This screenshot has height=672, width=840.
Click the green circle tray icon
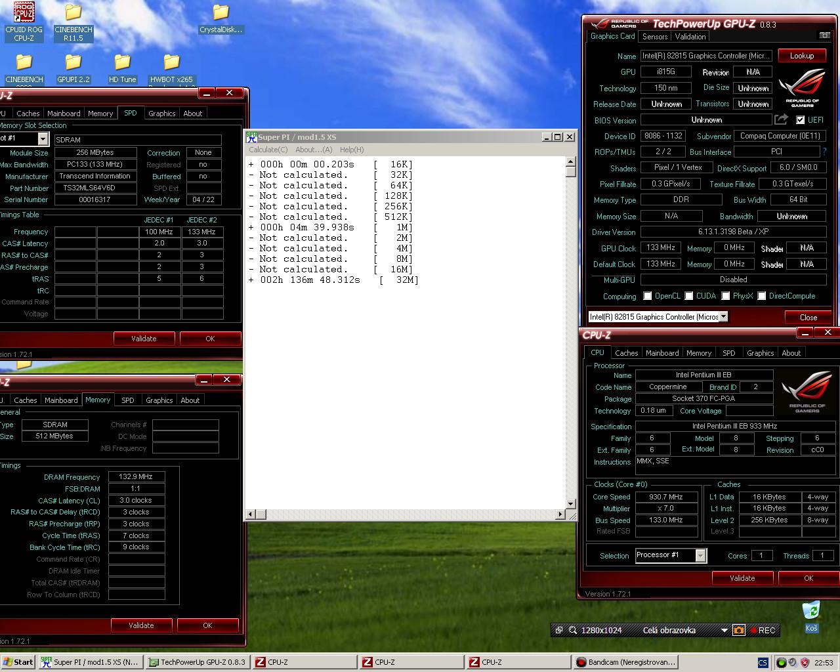(782, 662)
